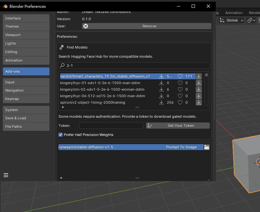Click the Remove add-on button

[147, 26]
